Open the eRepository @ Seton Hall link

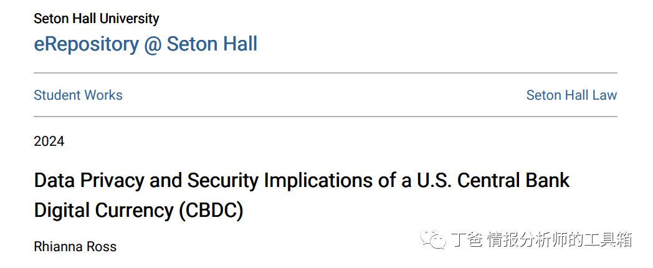(145, 44)
